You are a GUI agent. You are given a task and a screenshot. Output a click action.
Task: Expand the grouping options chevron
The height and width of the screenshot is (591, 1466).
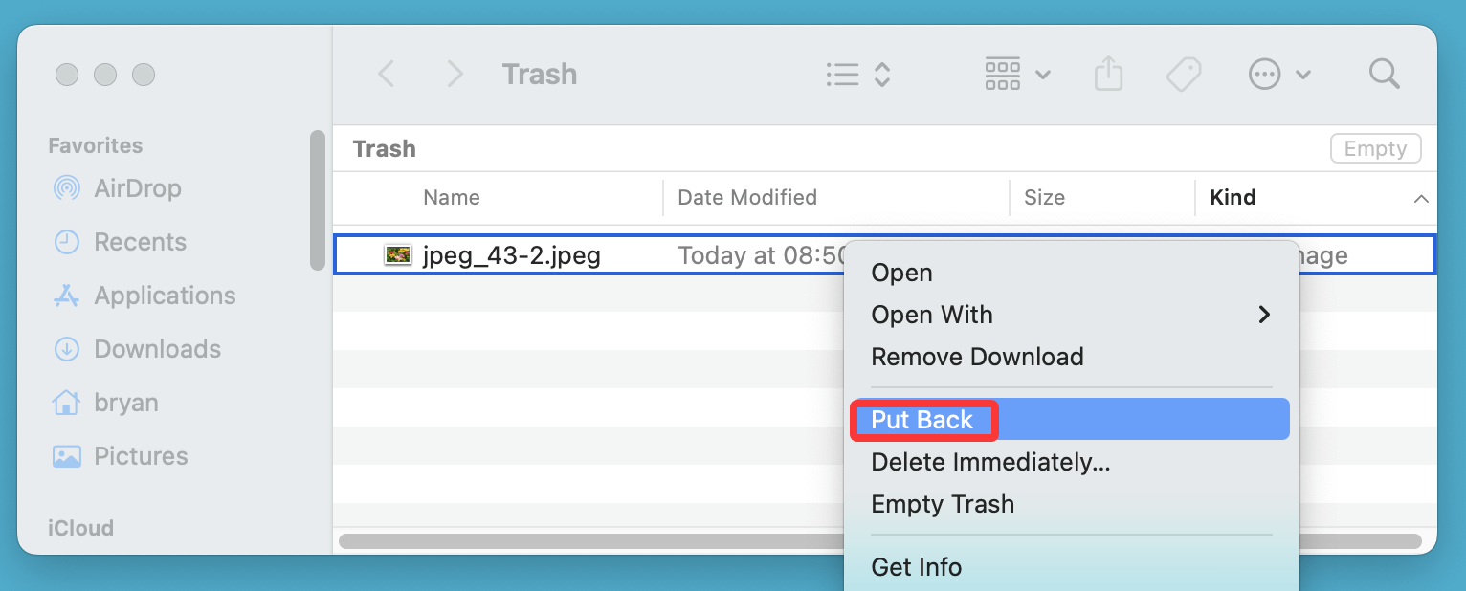click(1042, 74)
